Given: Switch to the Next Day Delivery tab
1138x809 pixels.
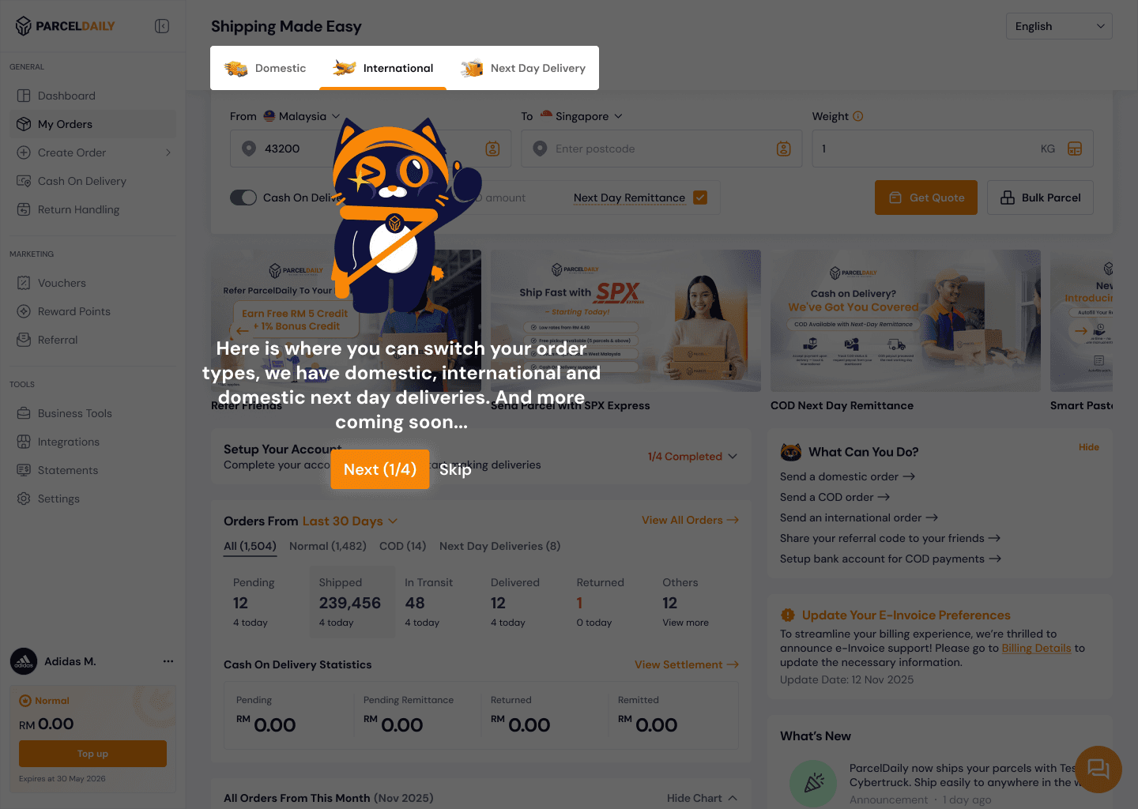Looking at the screenshot, I should pyautogui.click(x=523, y=68).
